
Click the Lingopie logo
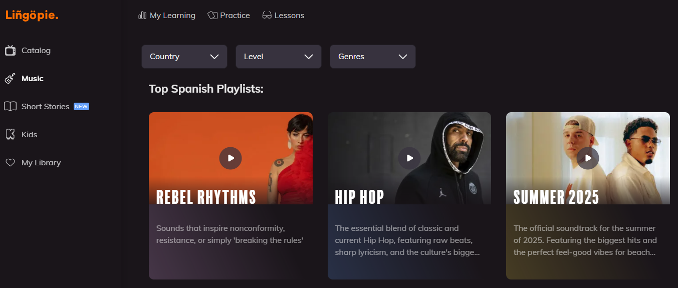point(32,16)
